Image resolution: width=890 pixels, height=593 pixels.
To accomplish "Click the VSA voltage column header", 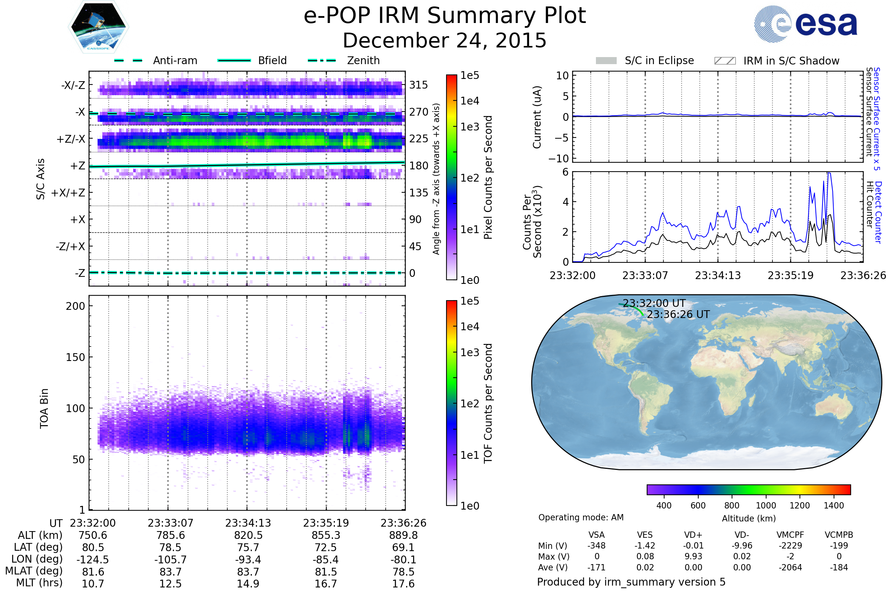I will click(596, 535).
